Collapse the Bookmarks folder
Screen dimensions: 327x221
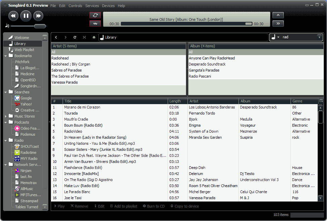pos(5,55)
